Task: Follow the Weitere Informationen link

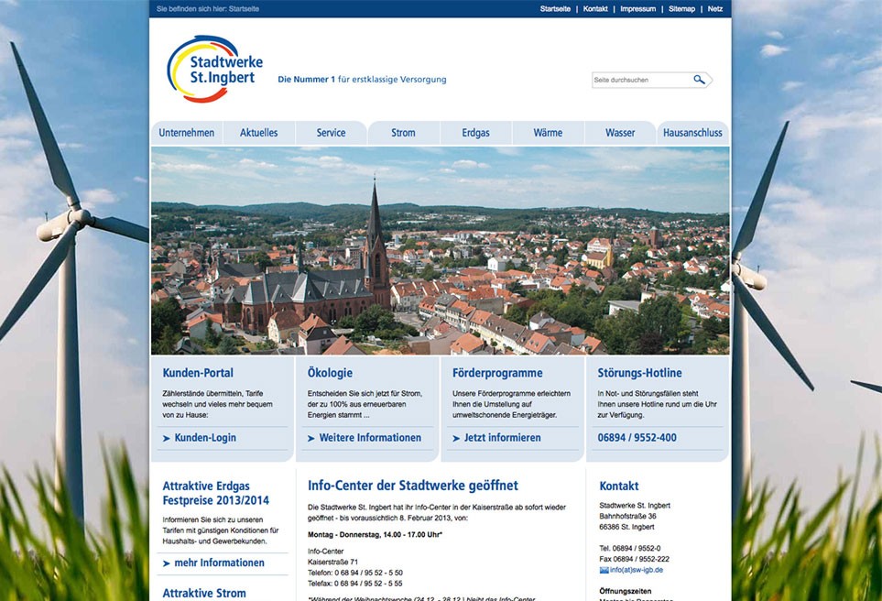Action: pos(370,438)
